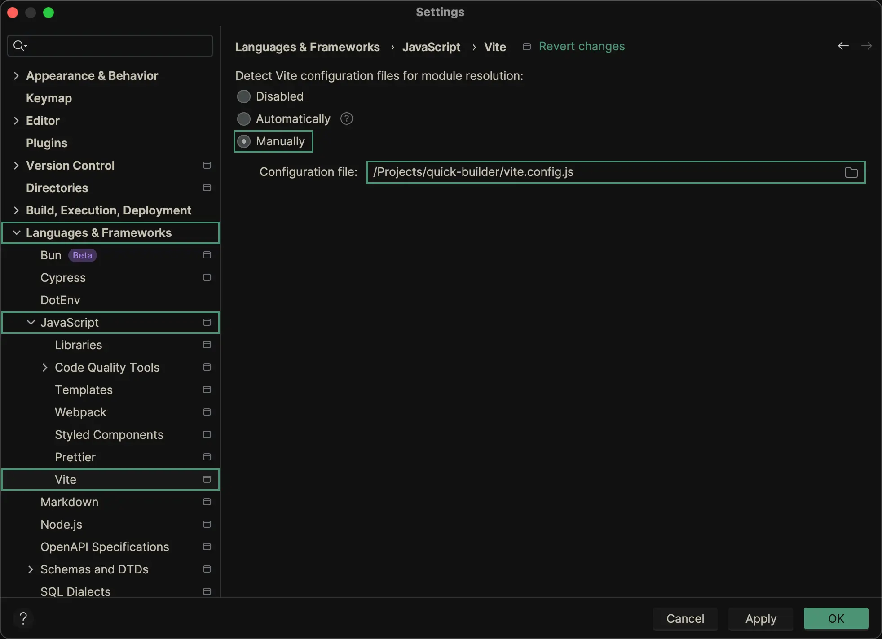Click project-level icon beside Directories
The height and width of the screenshot is (639, 882).
click(207, 188)
